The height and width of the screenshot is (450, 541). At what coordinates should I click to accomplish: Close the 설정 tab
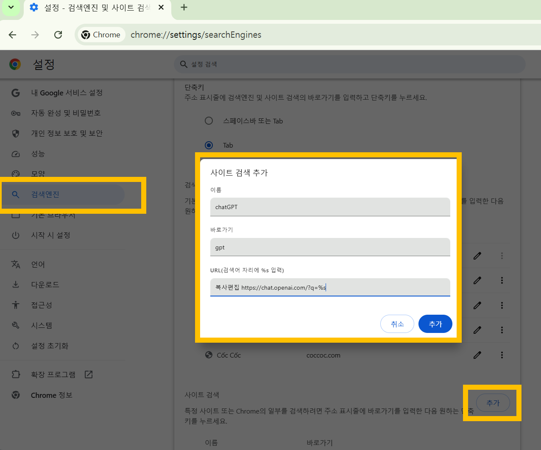point(161,7)
